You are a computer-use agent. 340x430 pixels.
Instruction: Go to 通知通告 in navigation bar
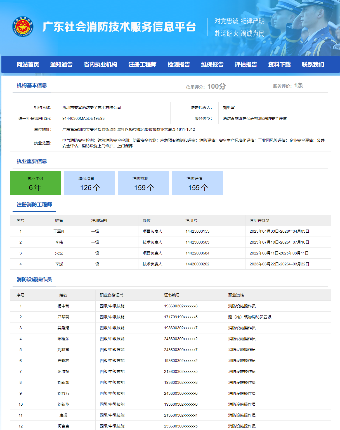(61, 65)
